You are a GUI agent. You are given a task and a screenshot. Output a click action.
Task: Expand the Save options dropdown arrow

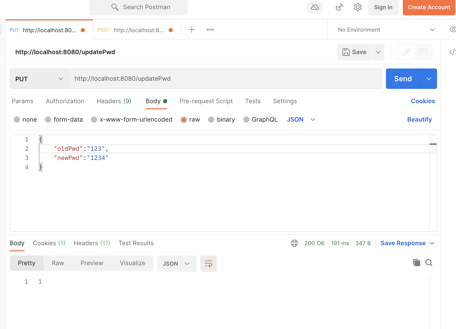pyautogui.click(x=378, y=52)
